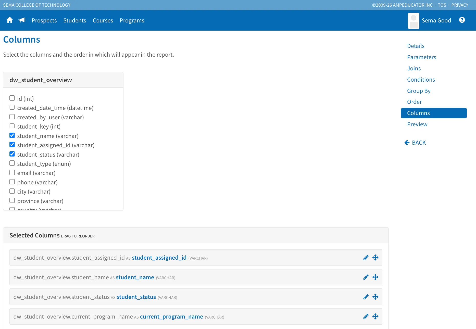The width and height of the screenshot is (476, 329).
Task: Switch to the Parameters section
Action: [x=422, y=57]
